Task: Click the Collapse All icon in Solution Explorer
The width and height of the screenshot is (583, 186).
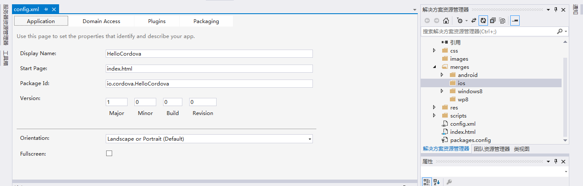Action: click(493, 20)
